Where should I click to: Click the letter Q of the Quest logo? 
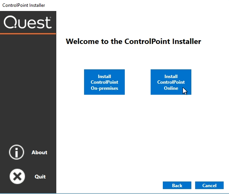click(x=10, y=22)
